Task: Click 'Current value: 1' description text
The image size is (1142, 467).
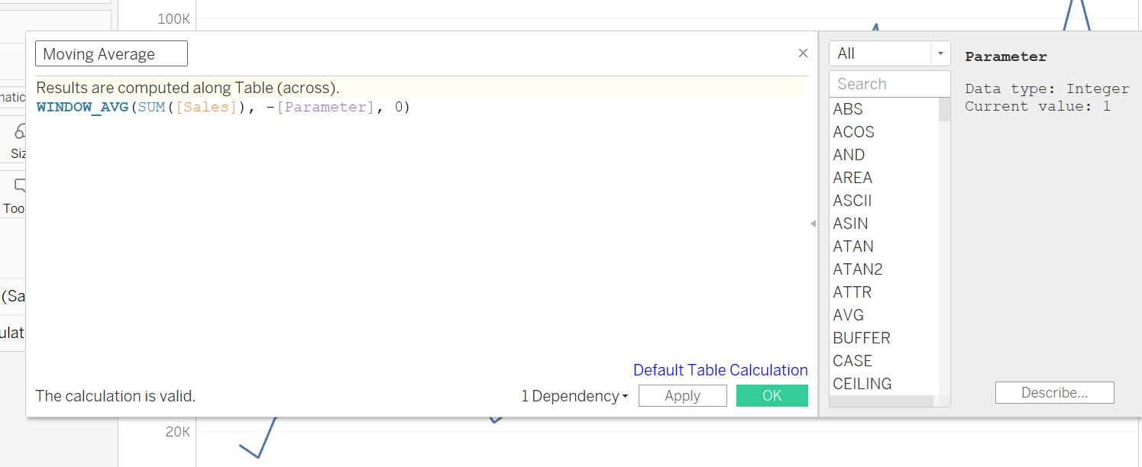Action: [1037, 106]
